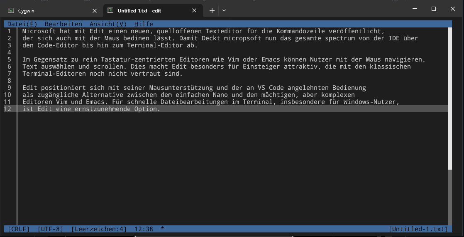Image resolution: width=464 pixels, height=237 pixels.
Task: Minimize the terminal window
Action: [414, 9]
